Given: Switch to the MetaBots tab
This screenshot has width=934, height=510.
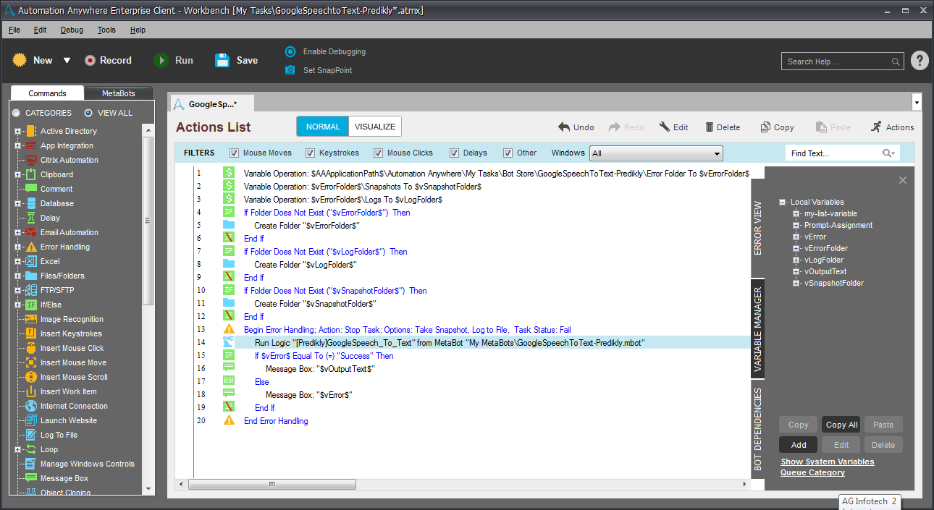Looking at the screenshot, I should click(119, 93).
